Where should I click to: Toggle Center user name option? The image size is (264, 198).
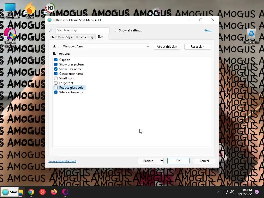(x=56, y=73)
